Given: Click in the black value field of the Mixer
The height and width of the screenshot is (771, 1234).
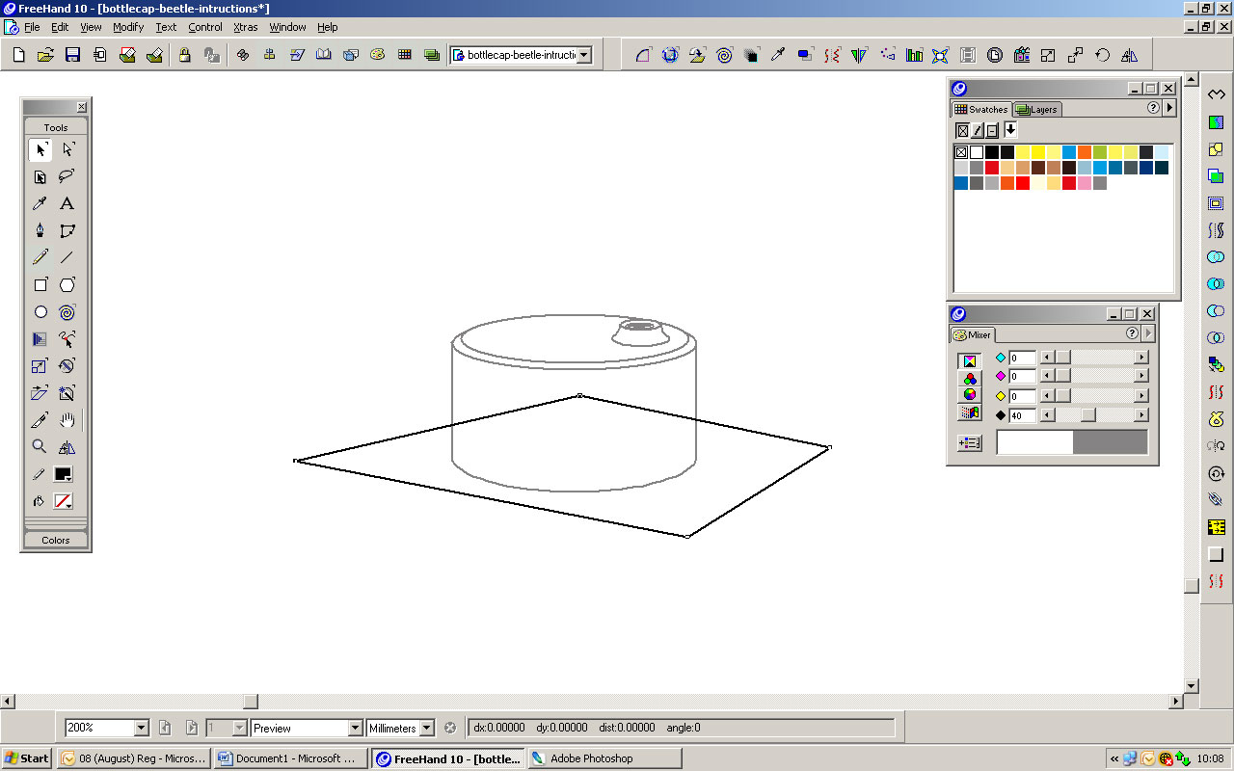Looking at the screenshot, I should coord(1023,413).
